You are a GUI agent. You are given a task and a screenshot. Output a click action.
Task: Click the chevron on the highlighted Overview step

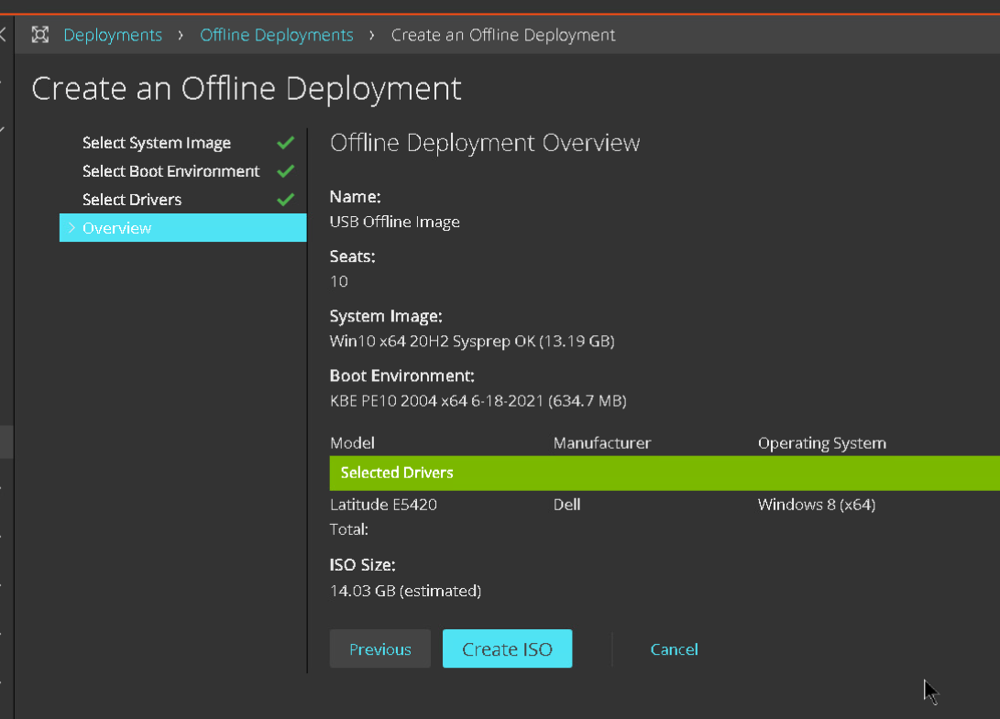[71, 227]
